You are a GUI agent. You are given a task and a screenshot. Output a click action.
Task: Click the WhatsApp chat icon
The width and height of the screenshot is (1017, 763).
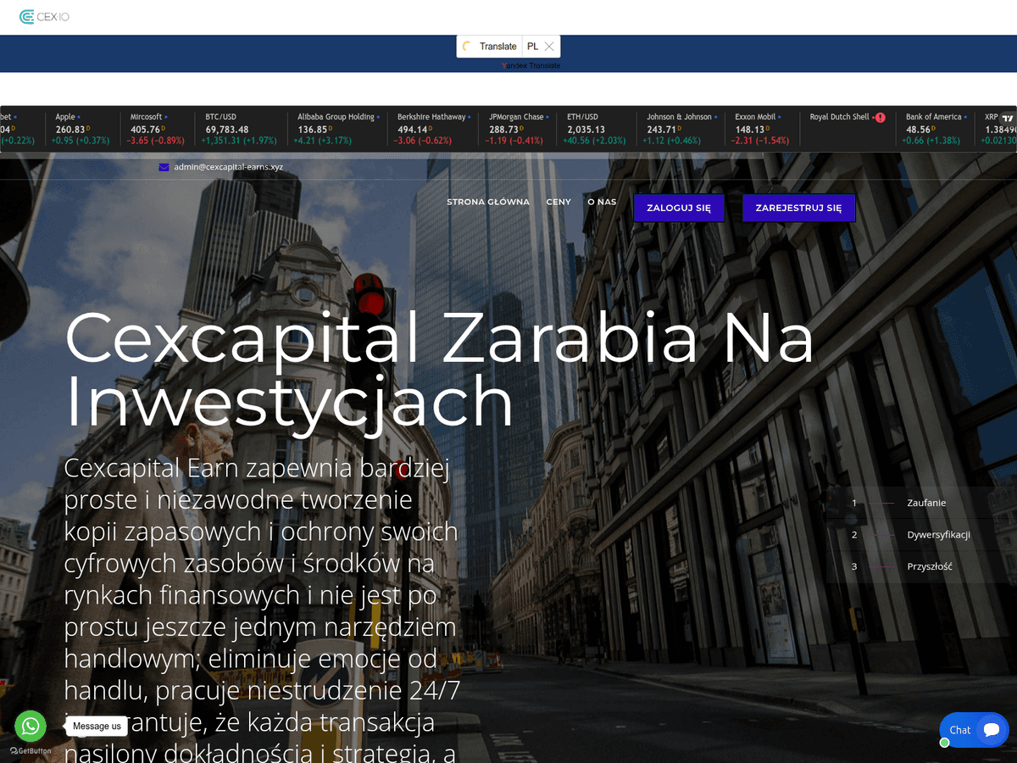pos(31,726)
